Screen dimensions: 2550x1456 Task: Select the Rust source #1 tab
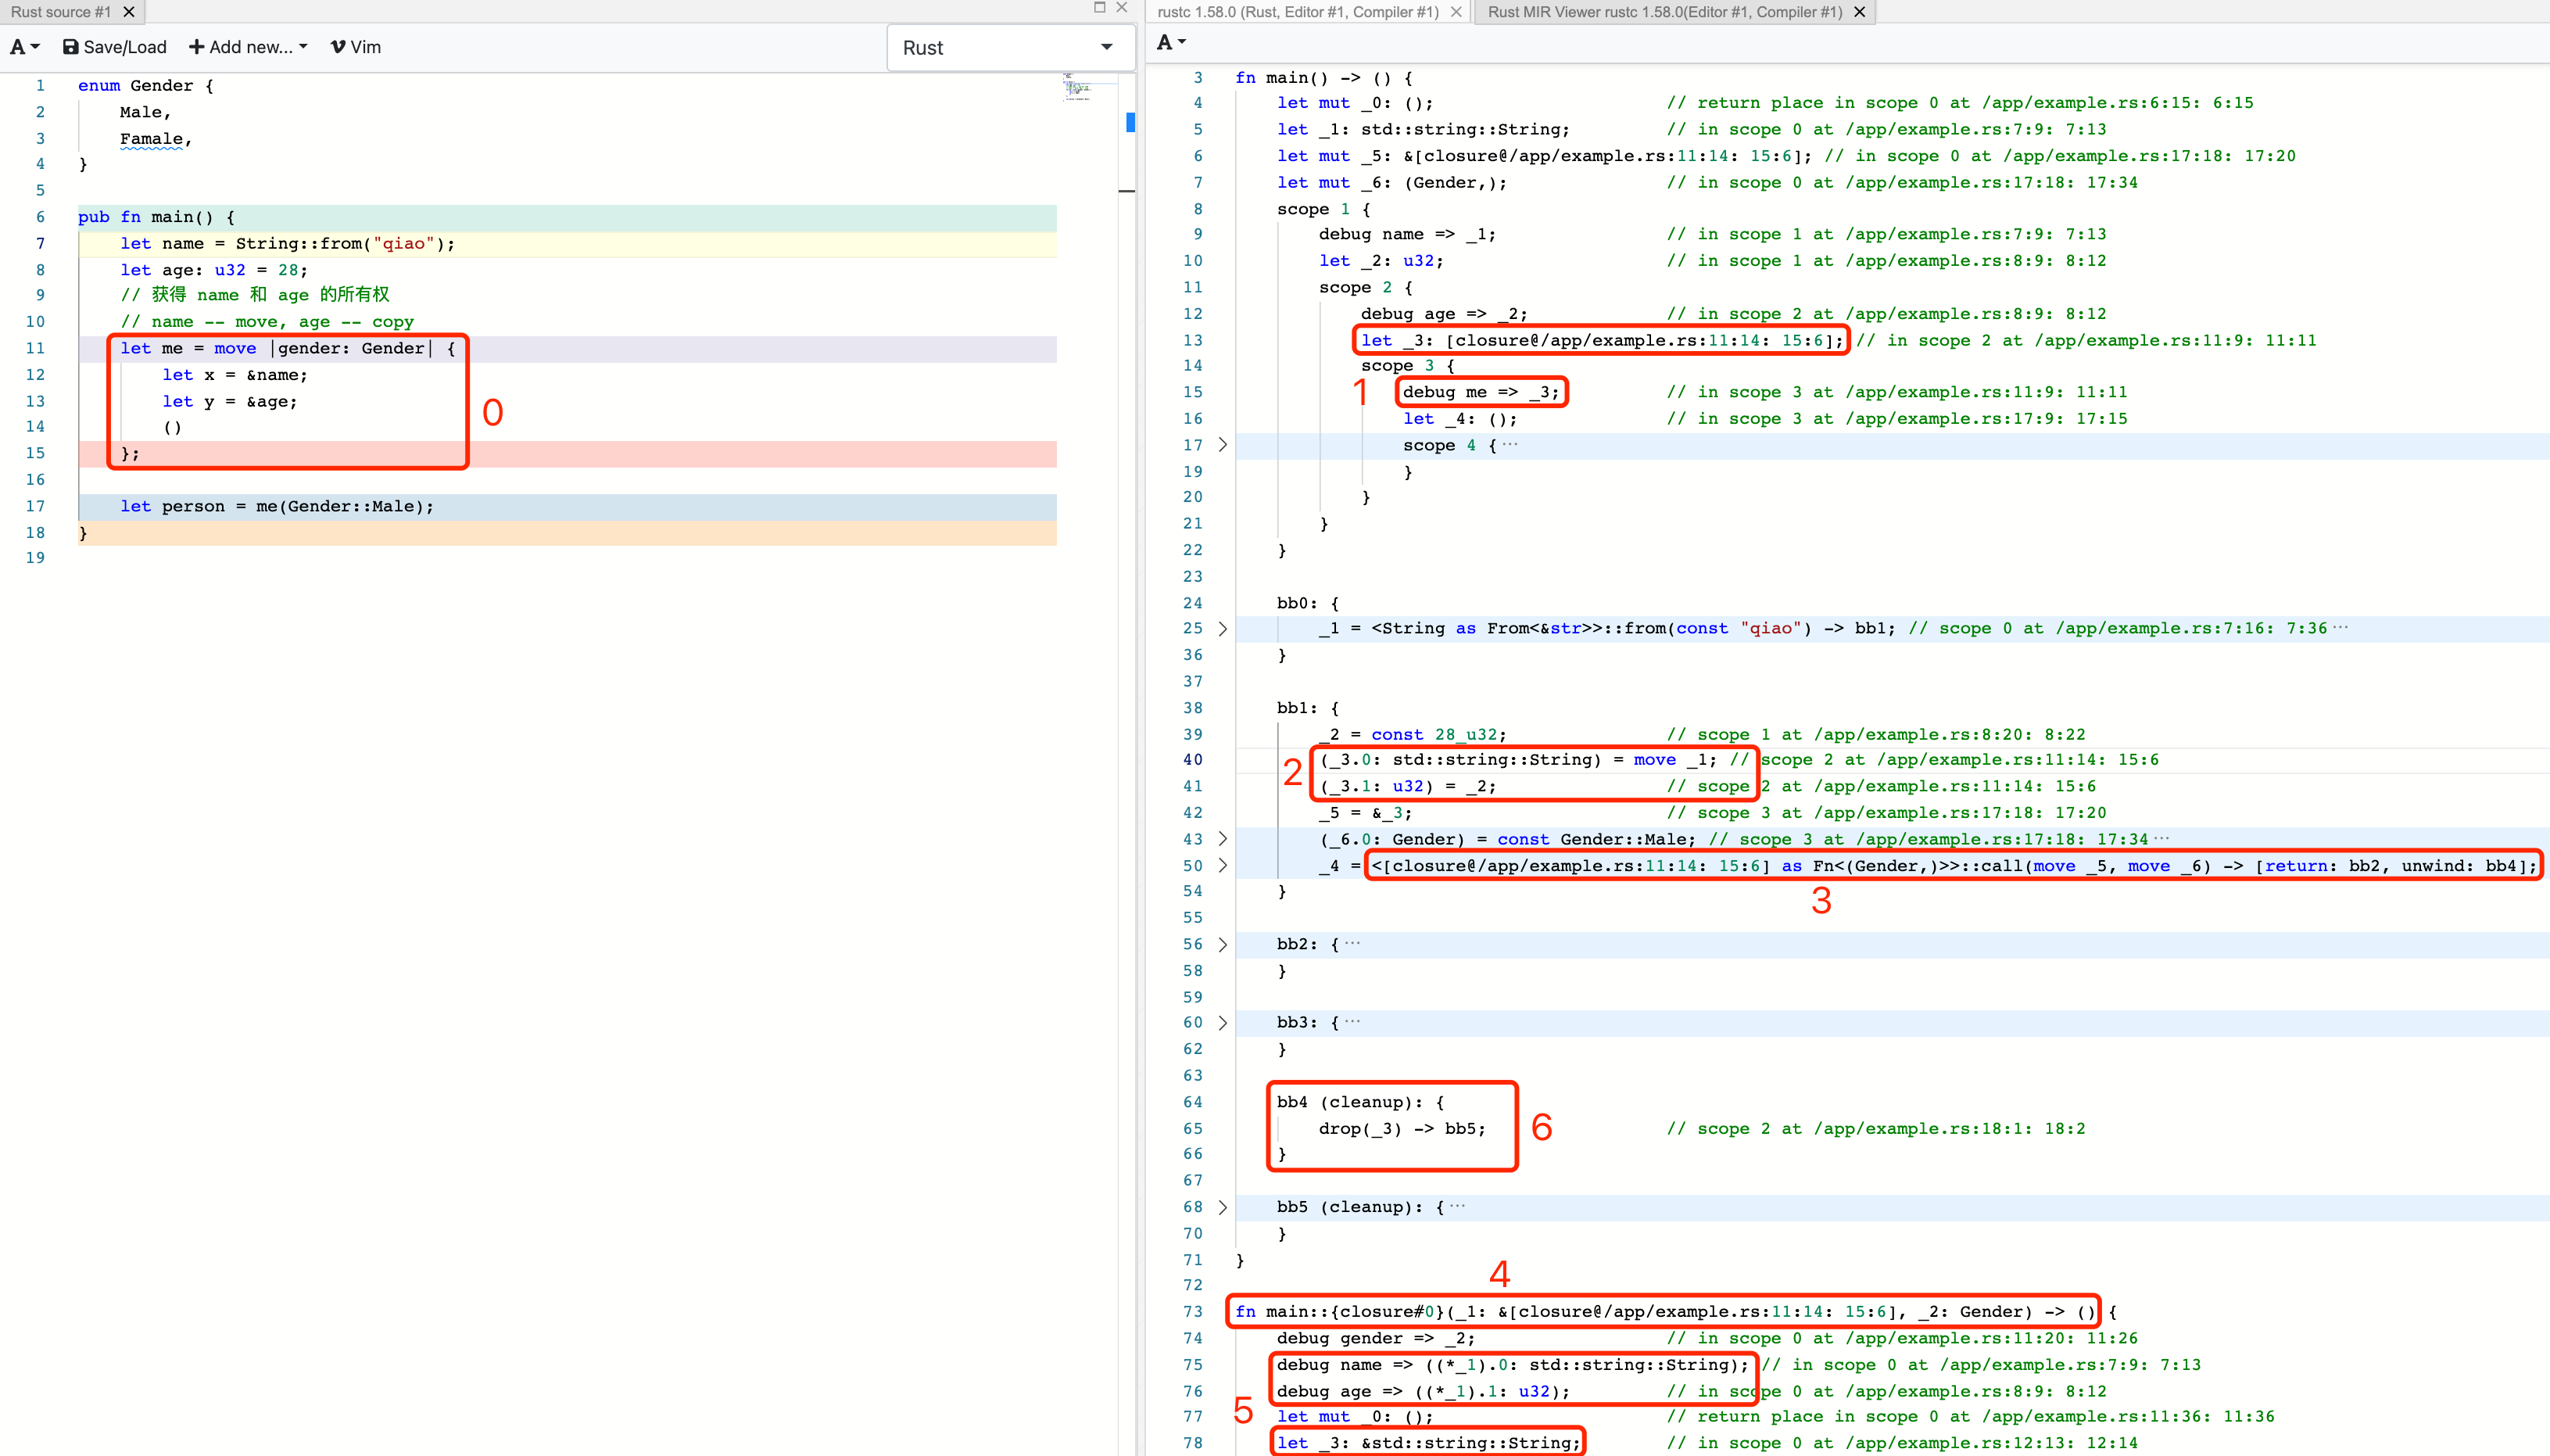pyautogui.click(x=61, y=12)
